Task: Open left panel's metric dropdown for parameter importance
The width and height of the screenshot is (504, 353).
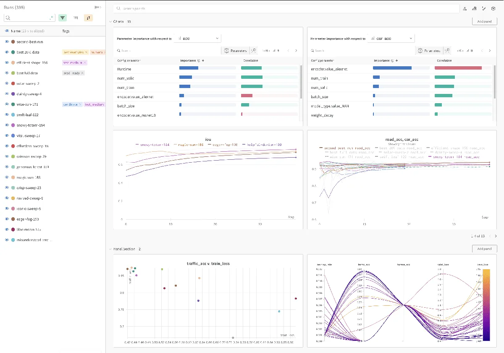Action: [x=197, y=38]
